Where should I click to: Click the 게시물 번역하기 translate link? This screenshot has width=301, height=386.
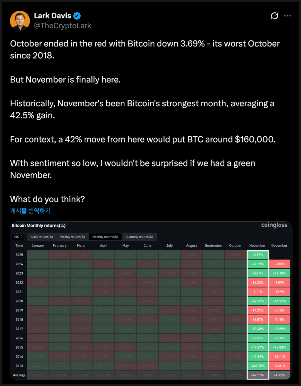pyautogui.click(x=30, y=211)
